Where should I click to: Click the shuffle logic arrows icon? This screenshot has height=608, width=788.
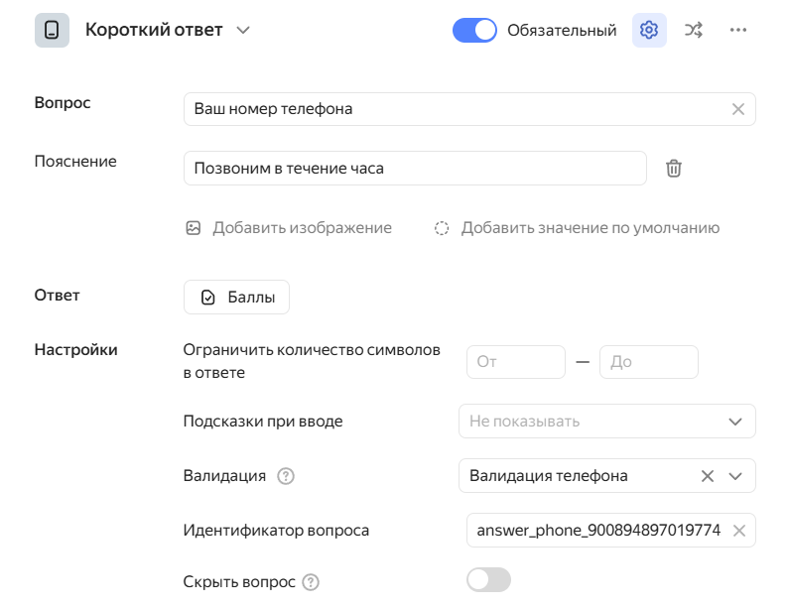[694, 31]
